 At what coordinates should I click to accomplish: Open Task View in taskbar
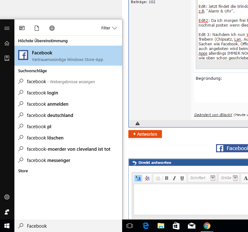tap(130, 226)
